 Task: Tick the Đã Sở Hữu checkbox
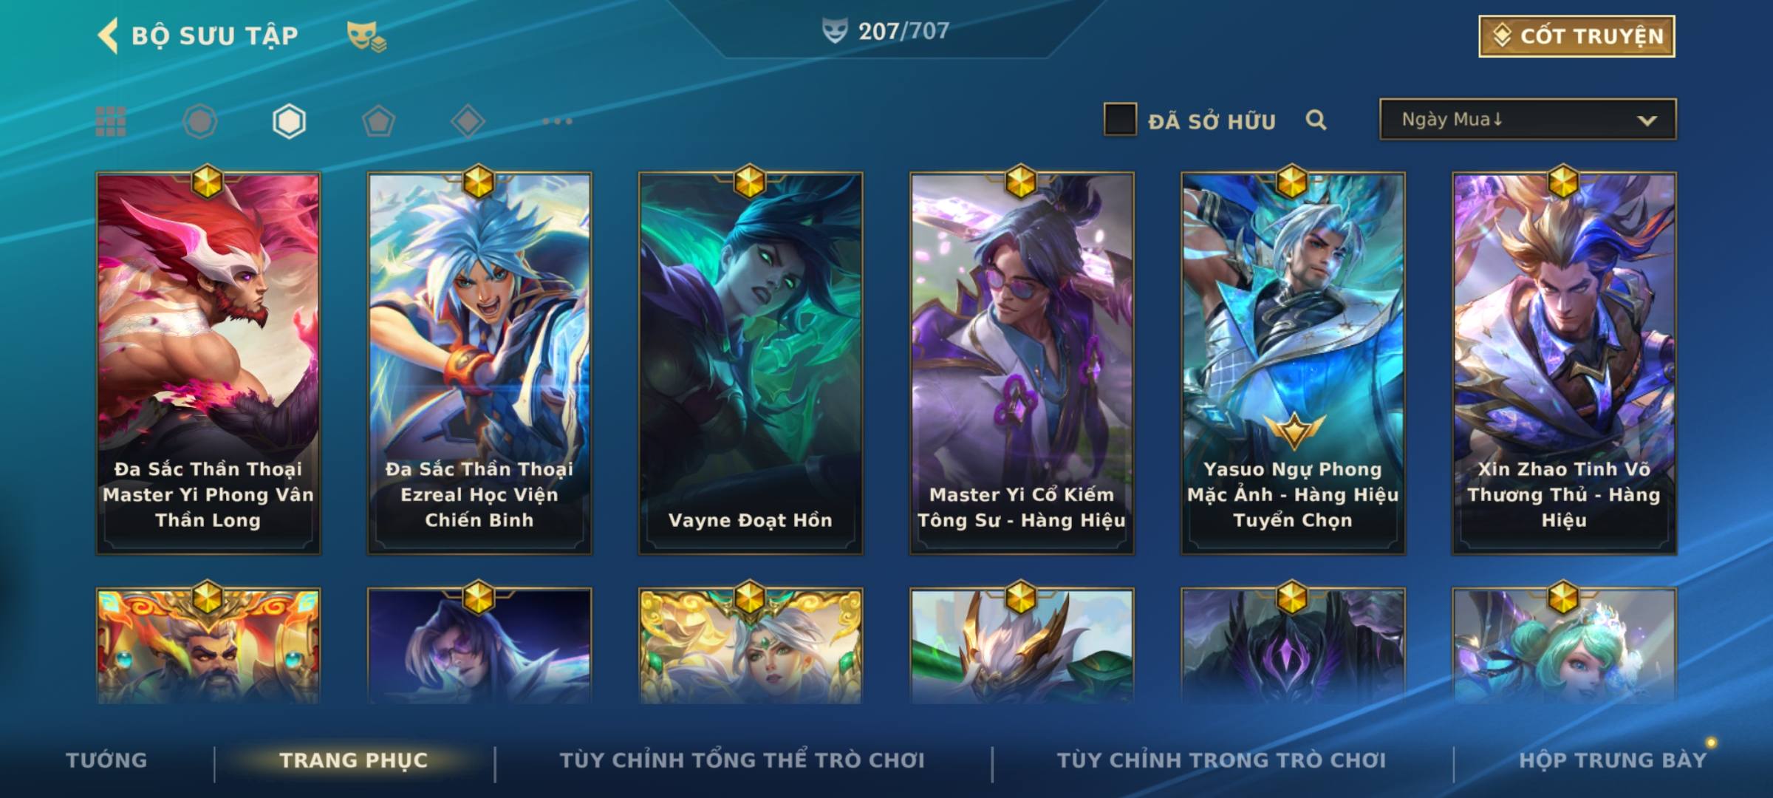coord(1120,119)
